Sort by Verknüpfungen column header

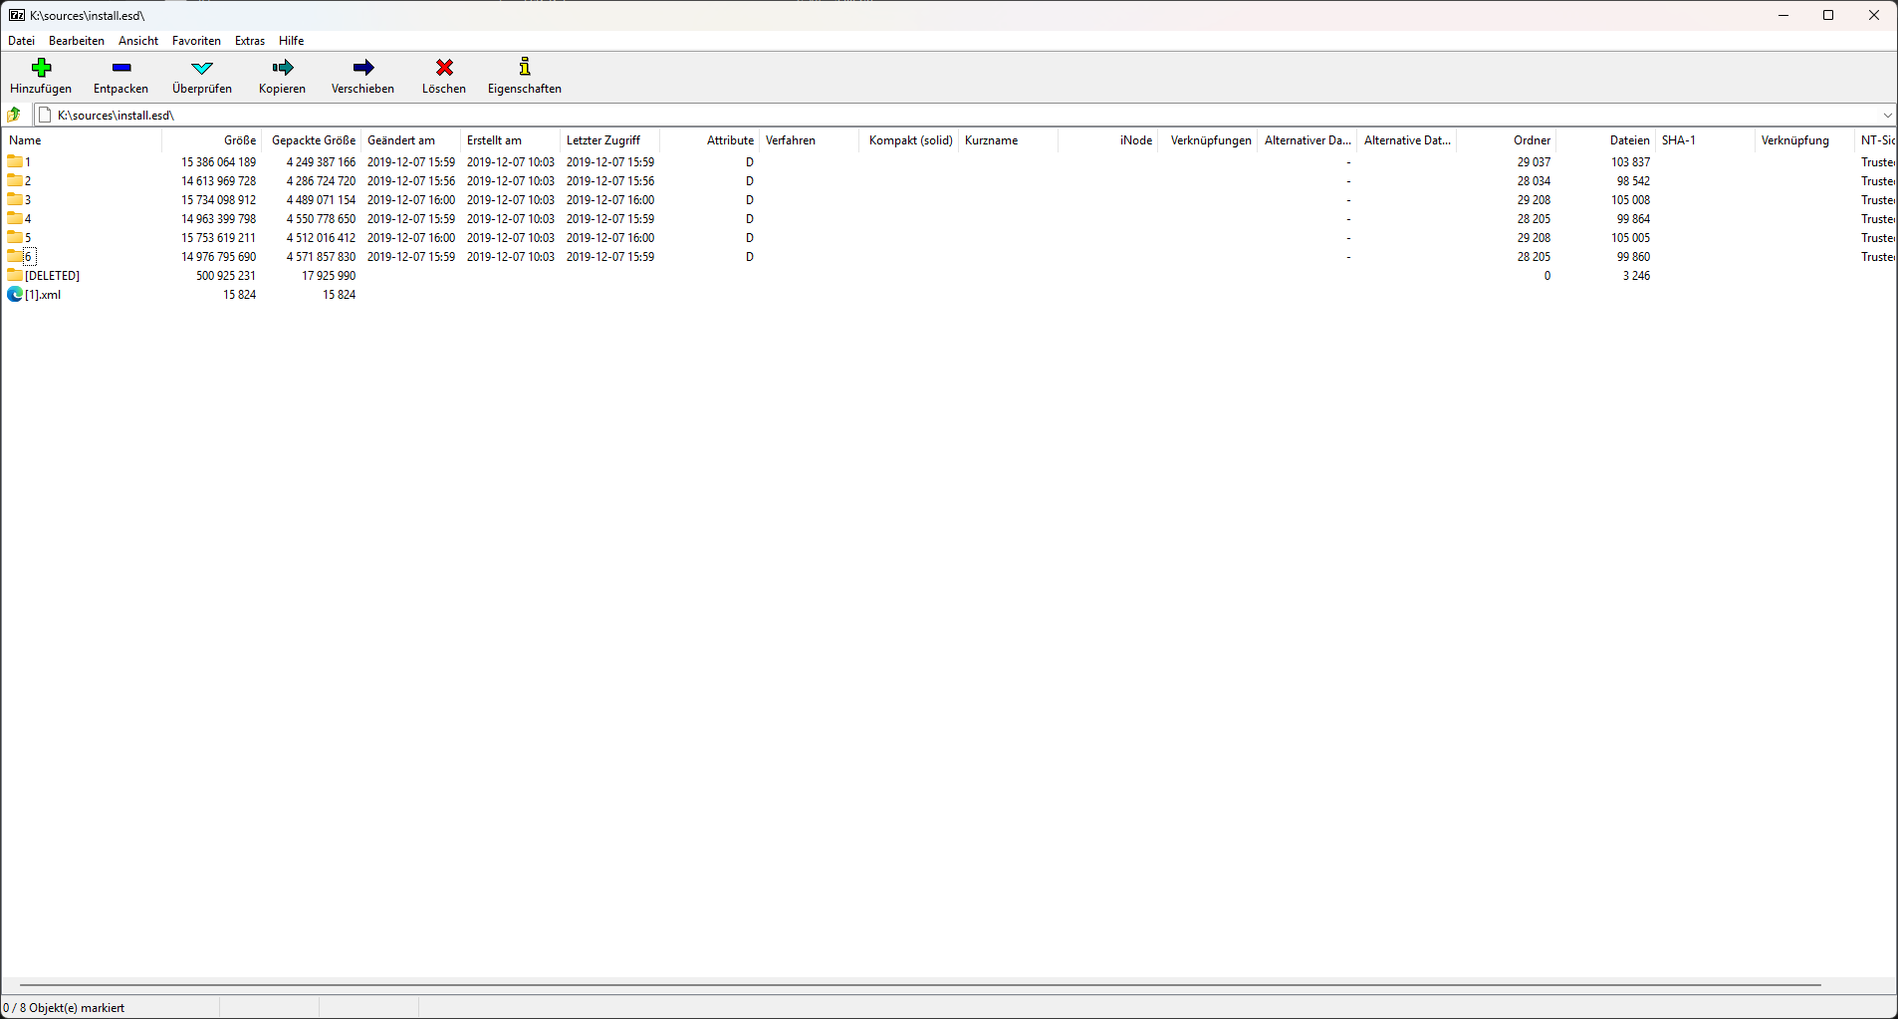[x=1207, y=140]
